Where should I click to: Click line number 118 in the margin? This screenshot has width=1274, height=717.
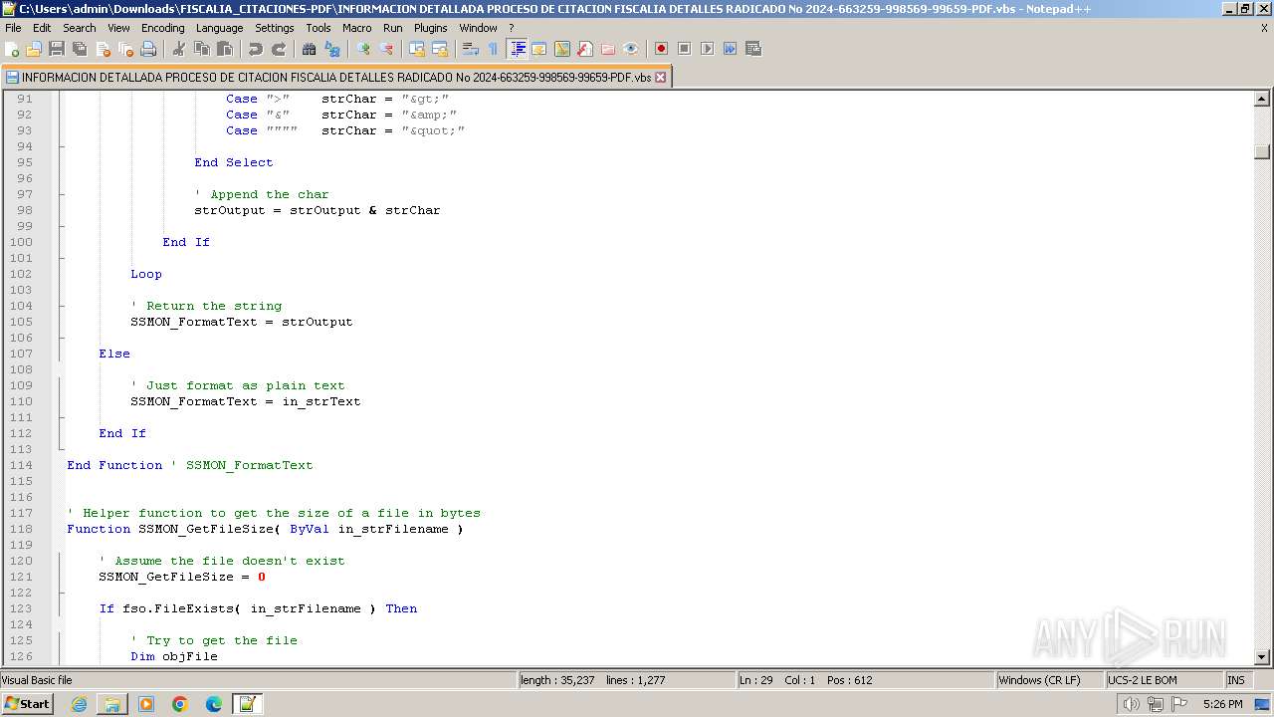[x=21, y=529]
